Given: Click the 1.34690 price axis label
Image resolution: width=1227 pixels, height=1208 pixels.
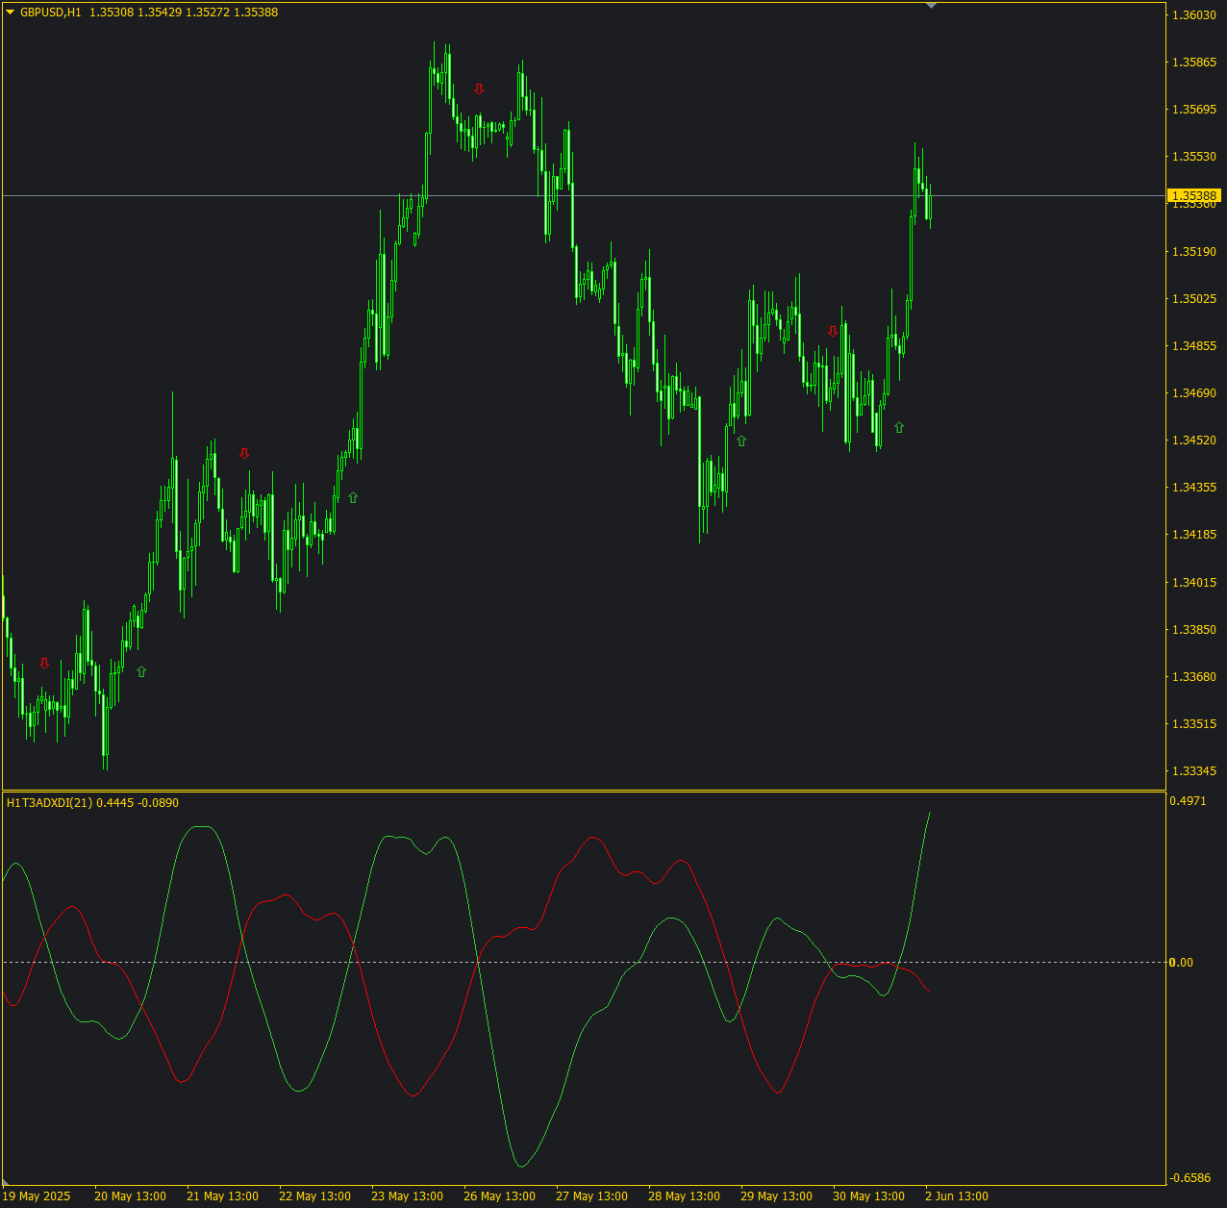Looking at the screenshot, I should click(x=1193, y=392).
